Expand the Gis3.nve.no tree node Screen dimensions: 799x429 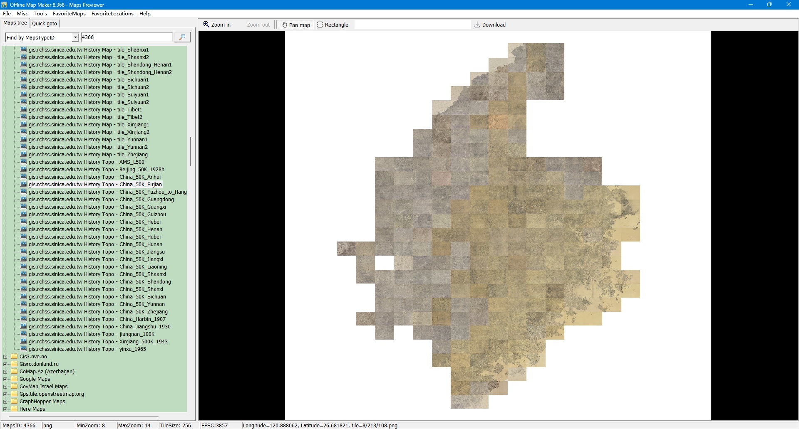tap(5, 357)
